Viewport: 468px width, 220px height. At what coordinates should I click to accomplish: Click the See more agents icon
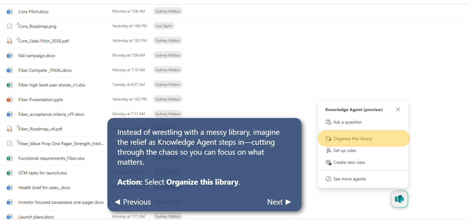pos(328,179)
